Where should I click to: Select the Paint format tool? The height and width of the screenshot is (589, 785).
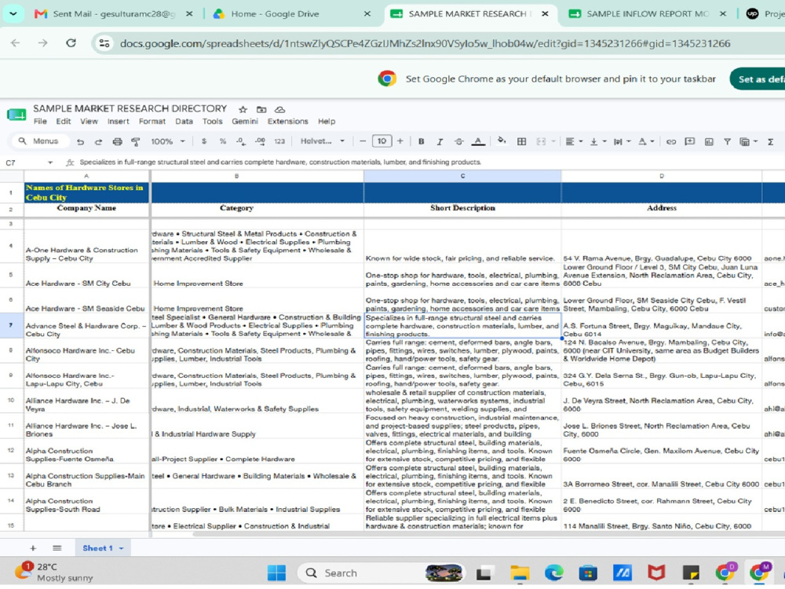point(135,141)
